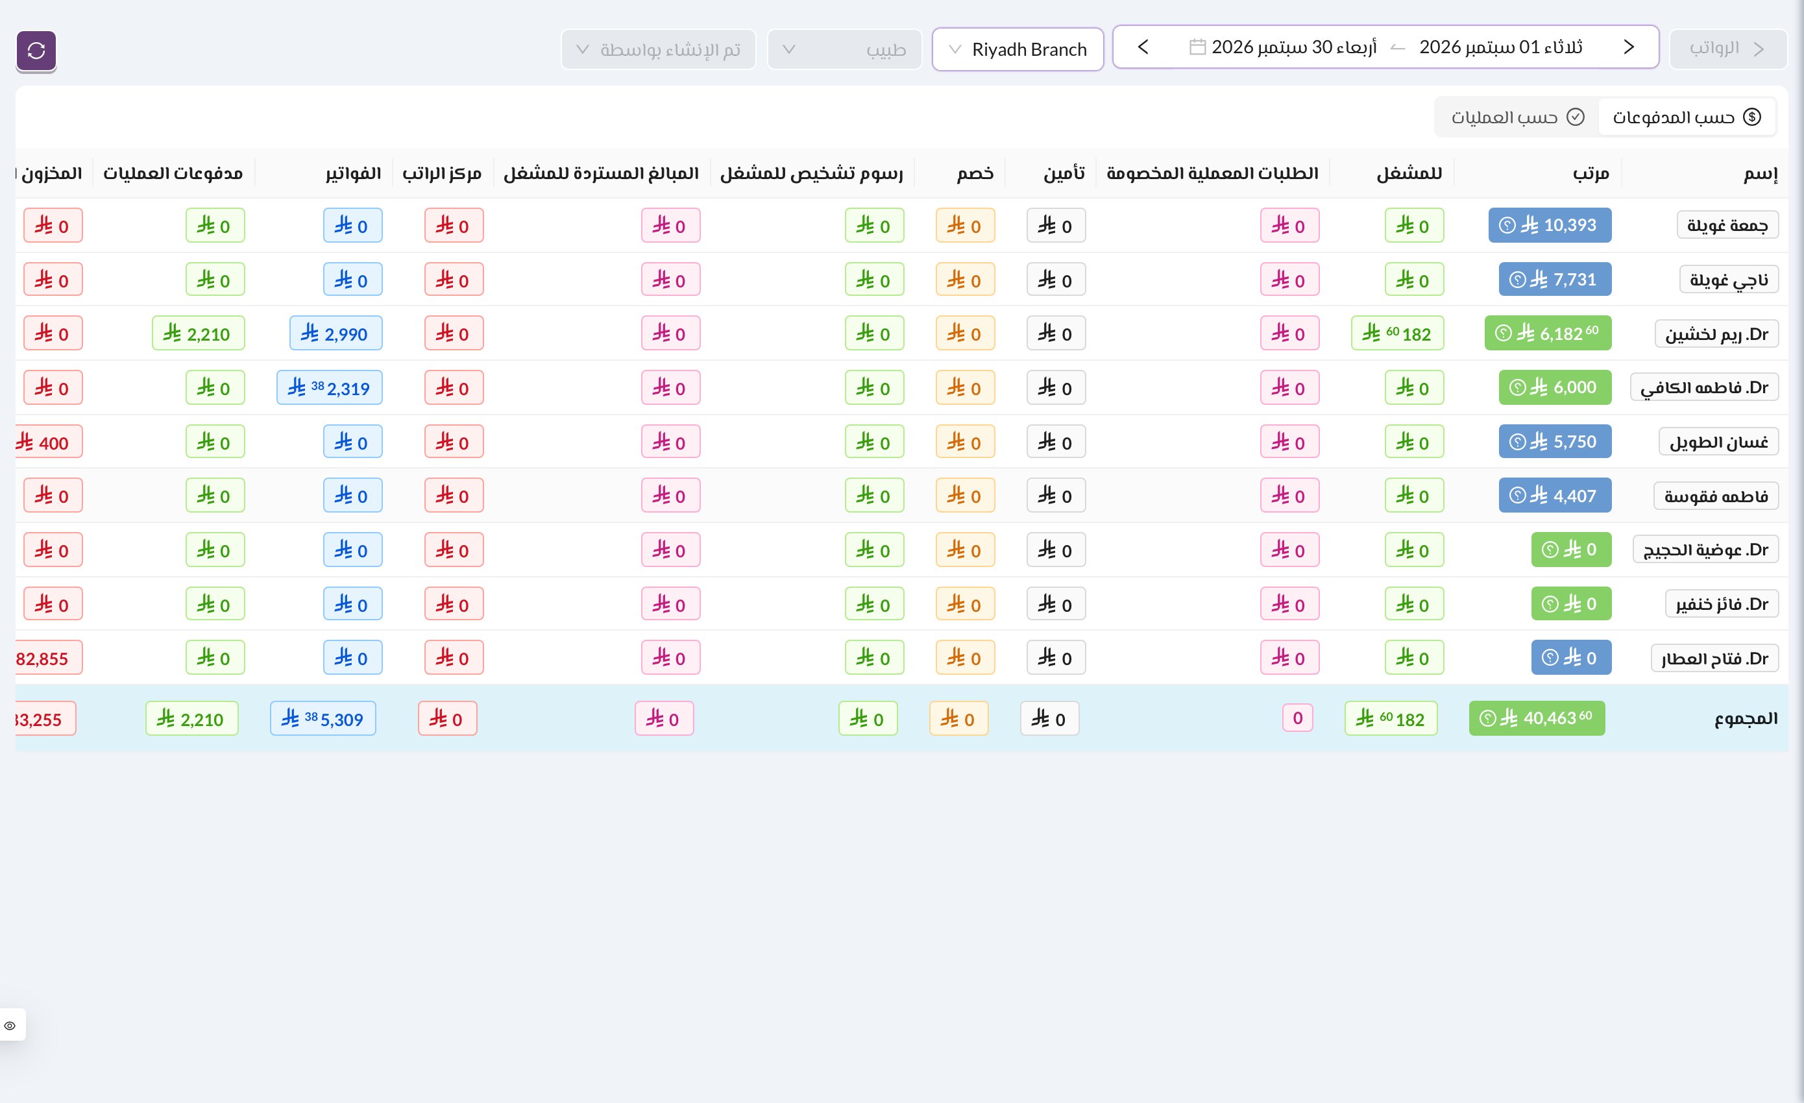Viewport: 1804px width, 1103px height.
Task: Click the 2,990 invoices badge
Action: point(335,333)
